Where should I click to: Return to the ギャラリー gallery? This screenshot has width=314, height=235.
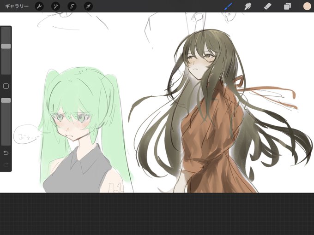tap(17, 6)
